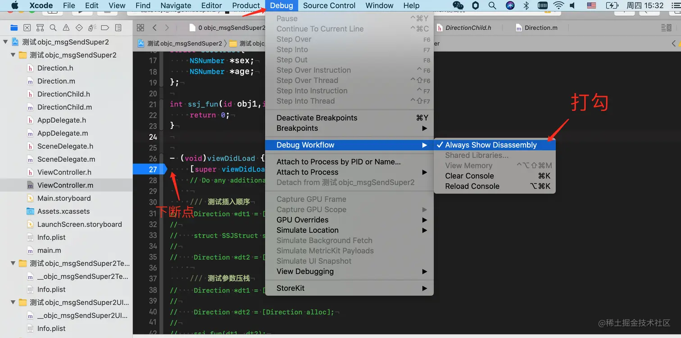Expand the Simulate Location submenu
Viewport: 681px width, 338px height.
point(349,230)
